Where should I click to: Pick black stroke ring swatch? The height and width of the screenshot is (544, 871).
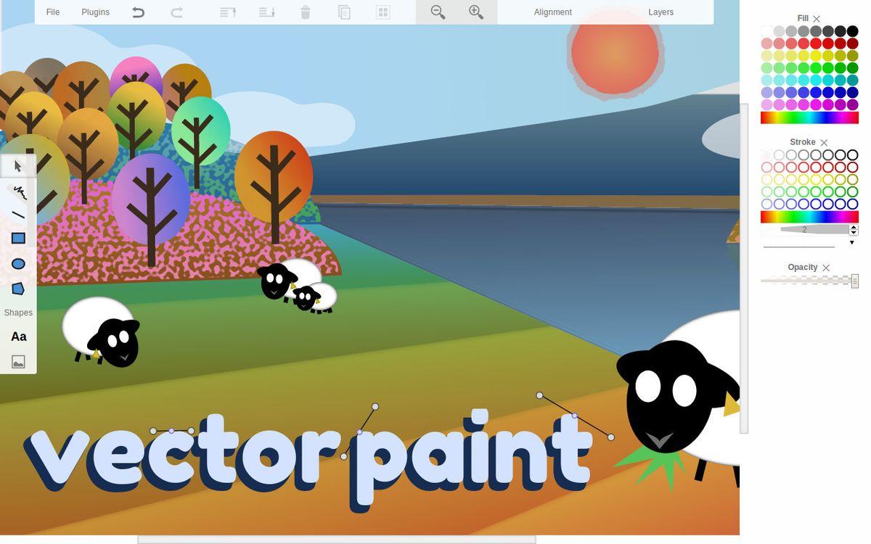coord(853,155)
